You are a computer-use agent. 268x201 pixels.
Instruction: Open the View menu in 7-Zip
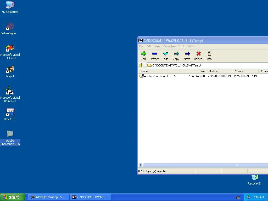[157, 46]
